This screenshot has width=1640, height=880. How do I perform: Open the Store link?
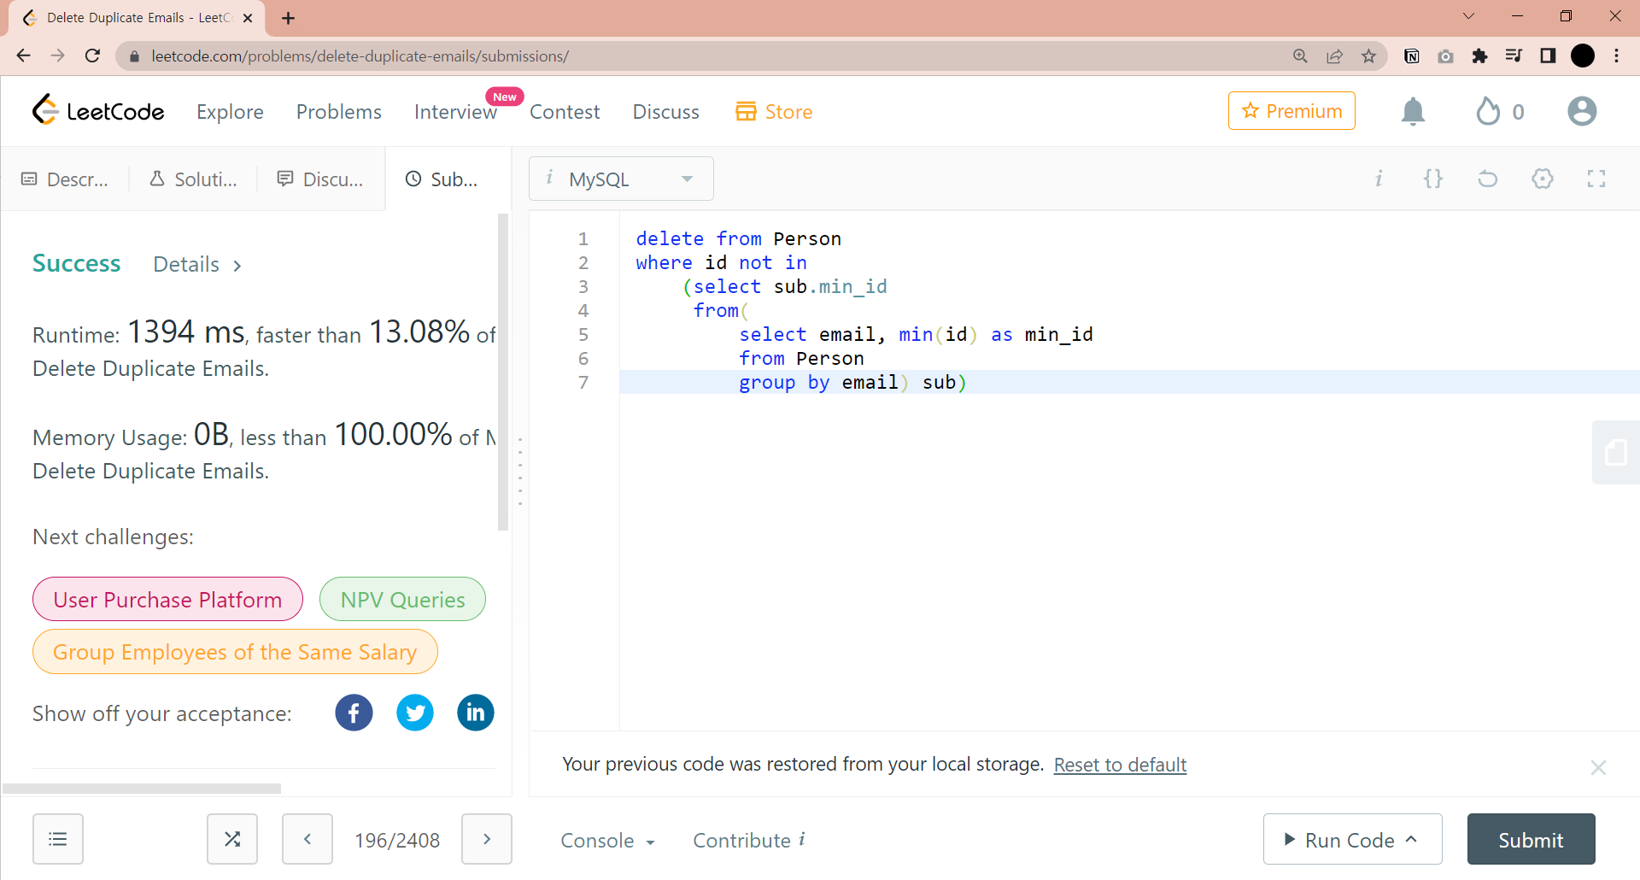coord(774,112)
